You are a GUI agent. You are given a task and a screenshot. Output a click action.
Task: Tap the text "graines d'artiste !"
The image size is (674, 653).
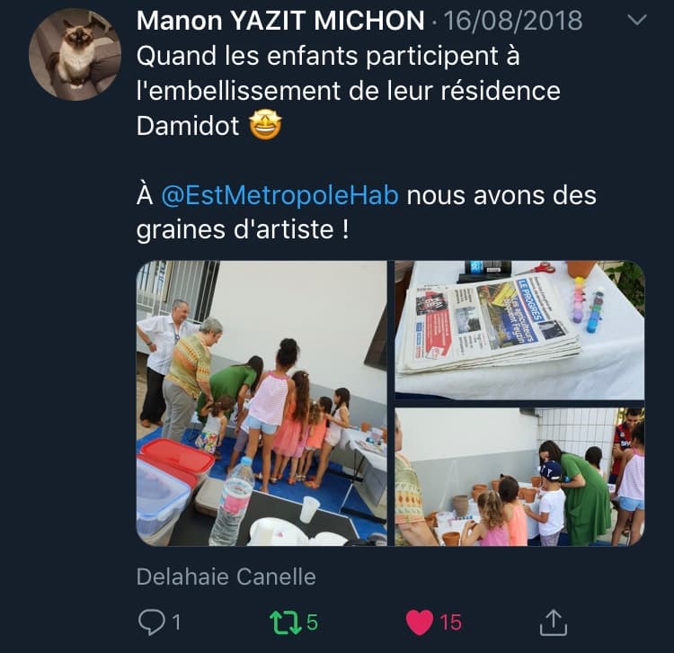(x=243, y=229)
